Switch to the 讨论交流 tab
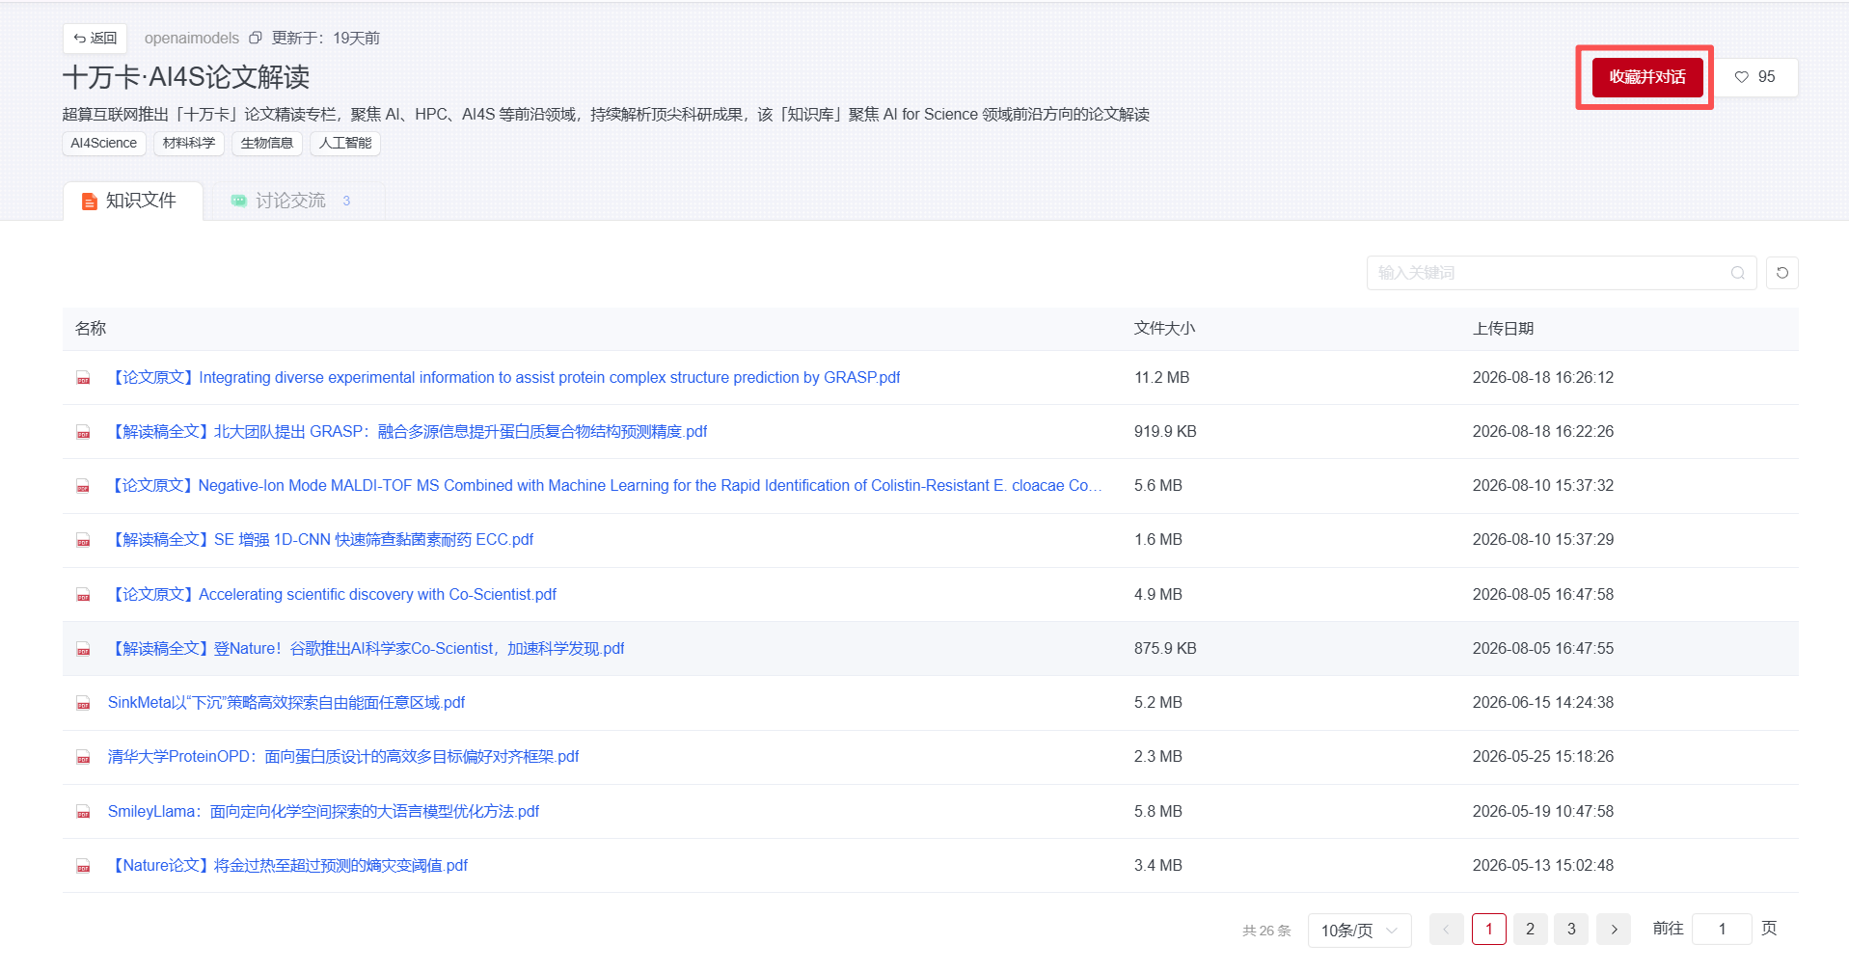 pyautogui.click(x=290, y=201)
